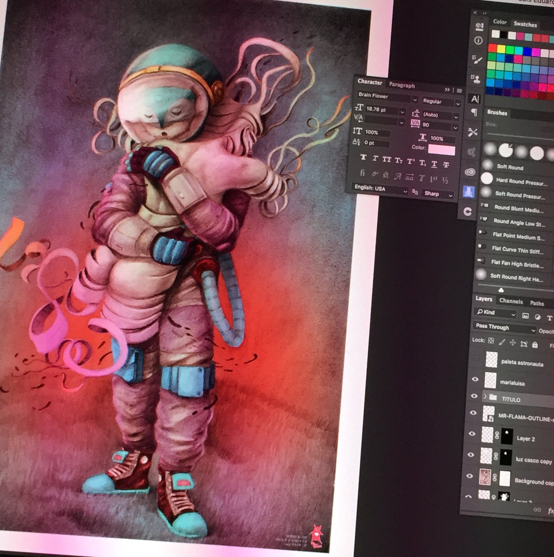Expand the TITULO layer group
Screen dimensions: 554x557
[x=485, y=396]
